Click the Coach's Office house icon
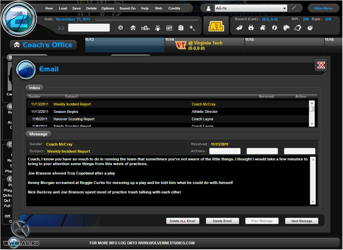Viewport: 343px width, 250px height. click(x=17, y=44)
